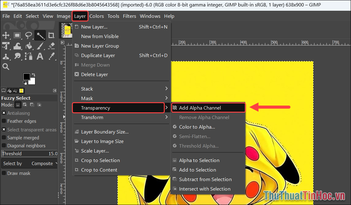This screenshot has height=205, width=351.
Task: Open the Edit menu
Action: pos(18,16)
